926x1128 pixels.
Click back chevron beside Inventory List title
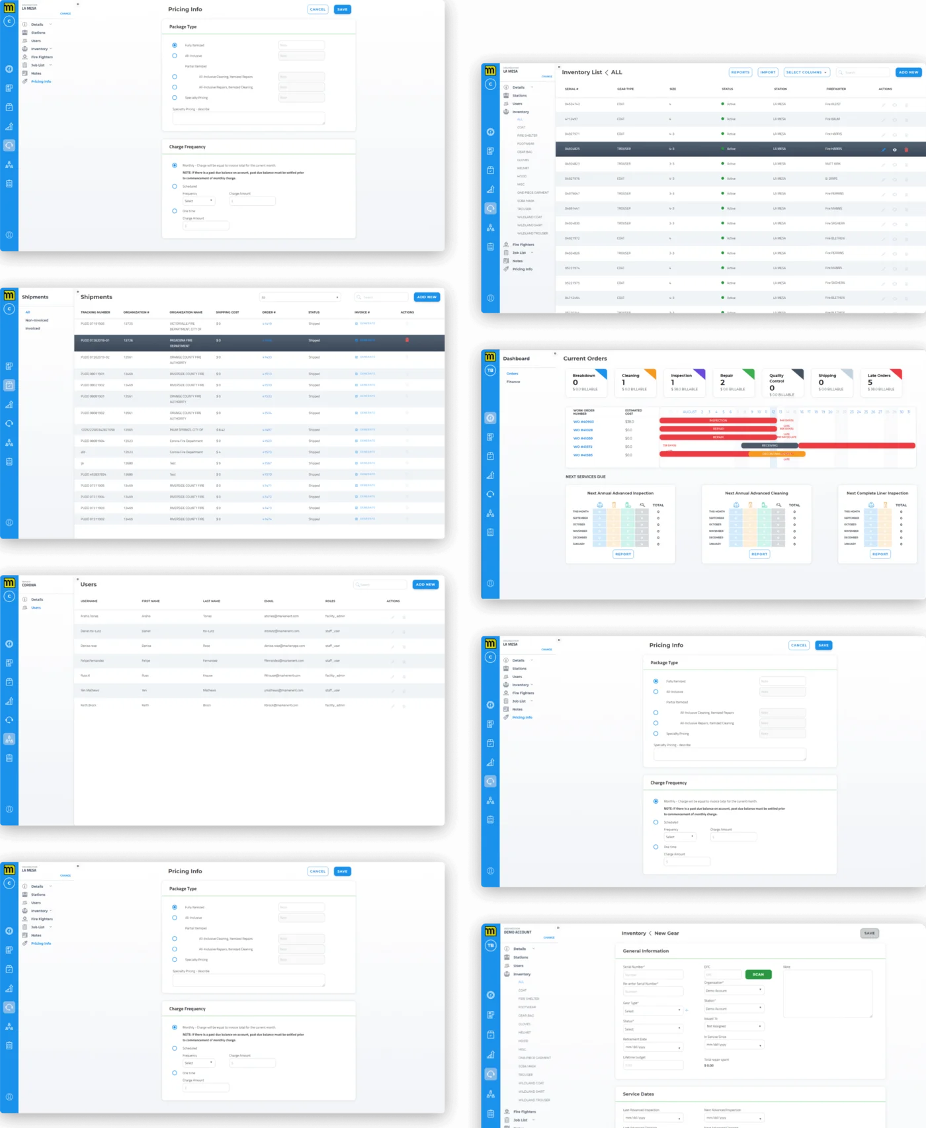607,73
